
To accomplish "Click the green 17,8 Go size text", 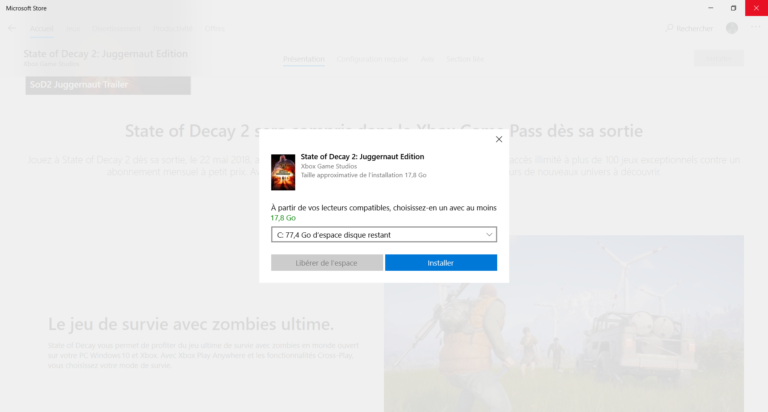I will [x=283, y=218].
